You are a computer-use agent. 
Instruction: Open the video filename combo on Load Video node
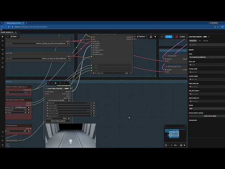point(58,100)
